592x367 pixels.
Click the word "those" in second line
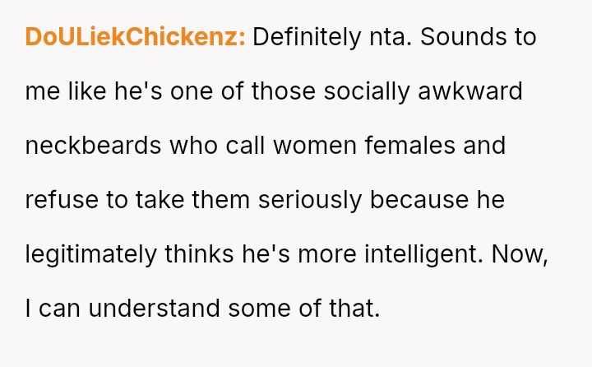tap(284, 91)
